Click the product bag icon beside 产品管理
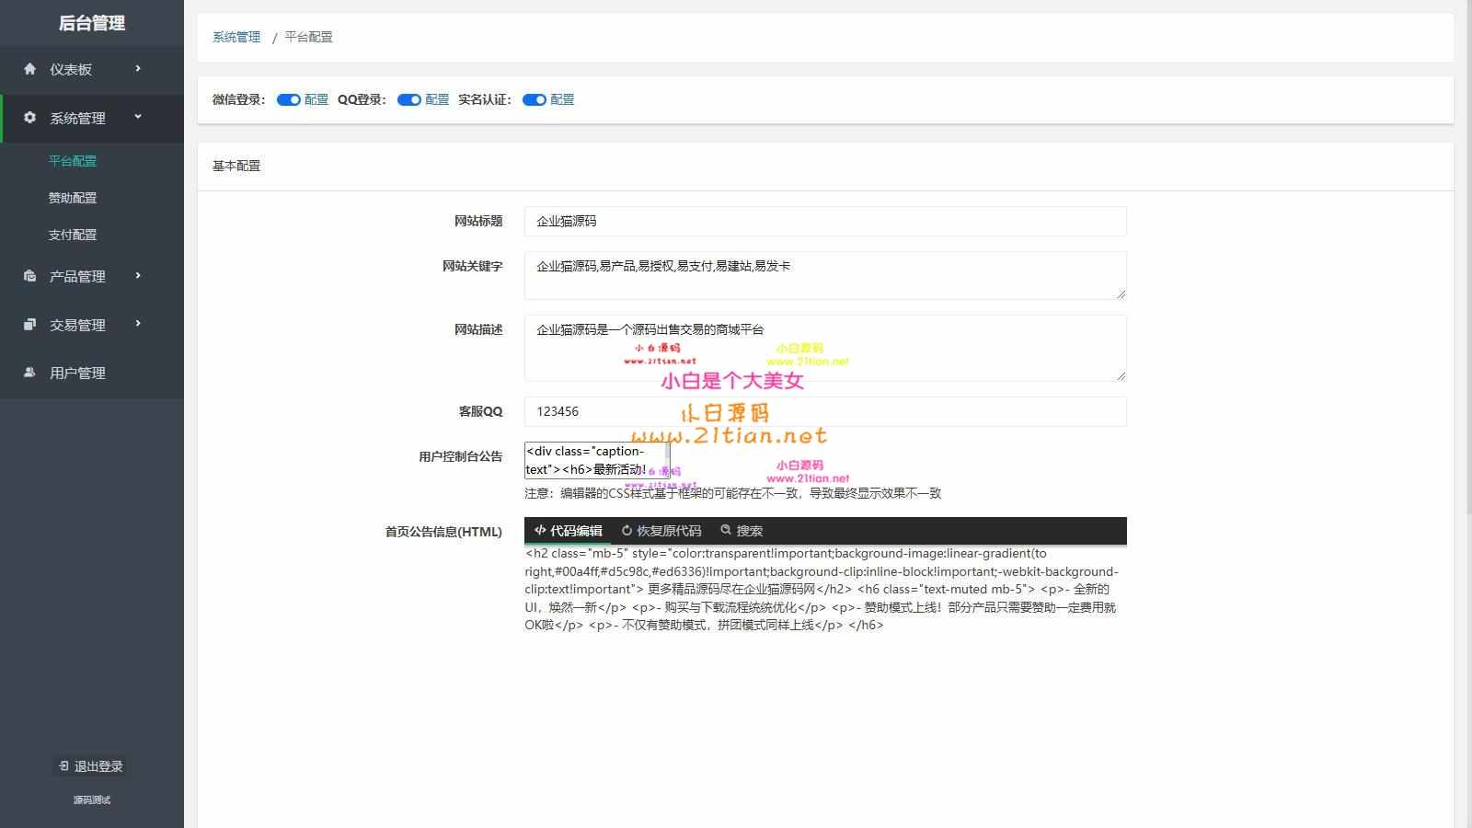 29,276
